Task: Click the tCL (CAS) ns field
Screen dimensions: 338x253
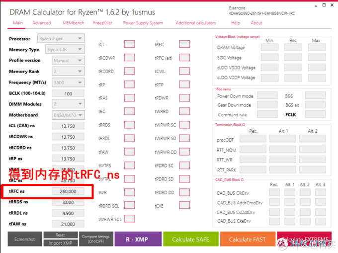Action: (x=68, y=126)
